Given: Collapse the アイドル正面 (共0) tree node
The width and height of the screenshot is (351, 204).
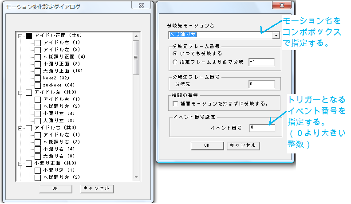Looking at the screenshot, I should click(20, 35).
